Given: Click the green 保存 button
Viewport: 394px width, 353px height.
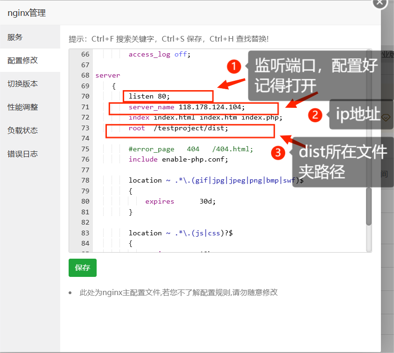Looking at the screenshot, I should pos(83,268).
